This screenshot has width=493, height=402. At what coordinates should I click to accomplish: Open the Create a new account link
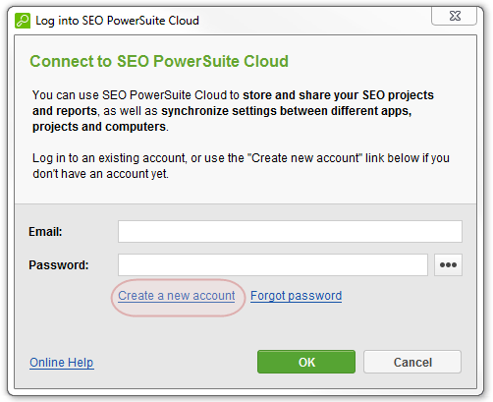pyautogui.click(x=177, y=296)
